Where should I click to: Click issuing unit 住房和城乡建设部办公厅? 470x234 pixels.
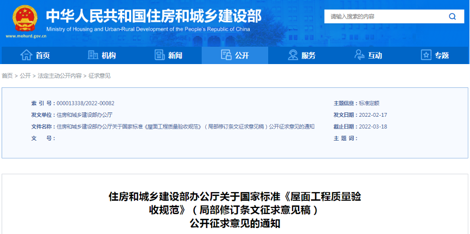(x=85, y=115)
